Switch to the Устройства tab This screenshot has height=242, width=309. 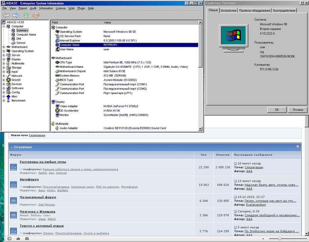(x=228, y=11)
